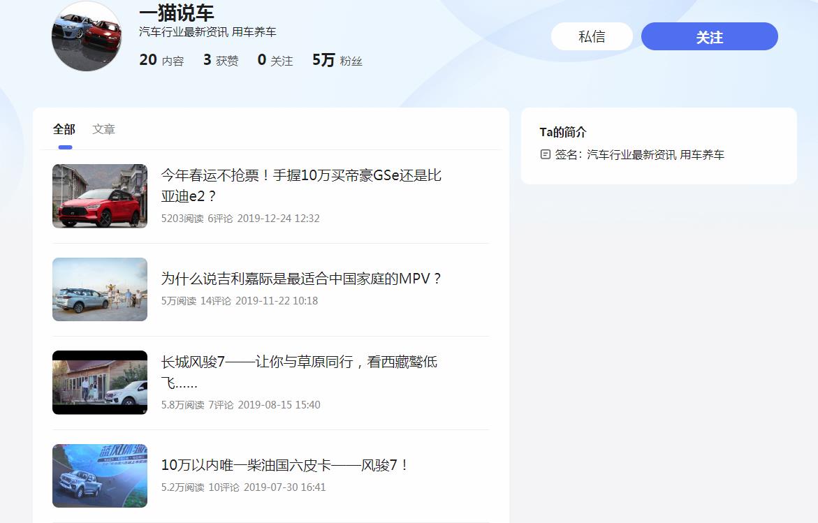Click the 0 关注 count

point(275,60)
